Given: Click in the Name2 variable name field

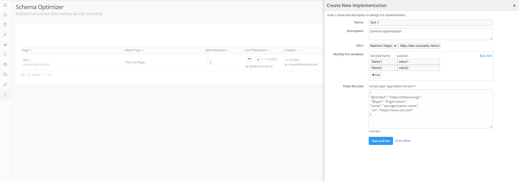Looking at the screenshot, I should click(384, 68).
